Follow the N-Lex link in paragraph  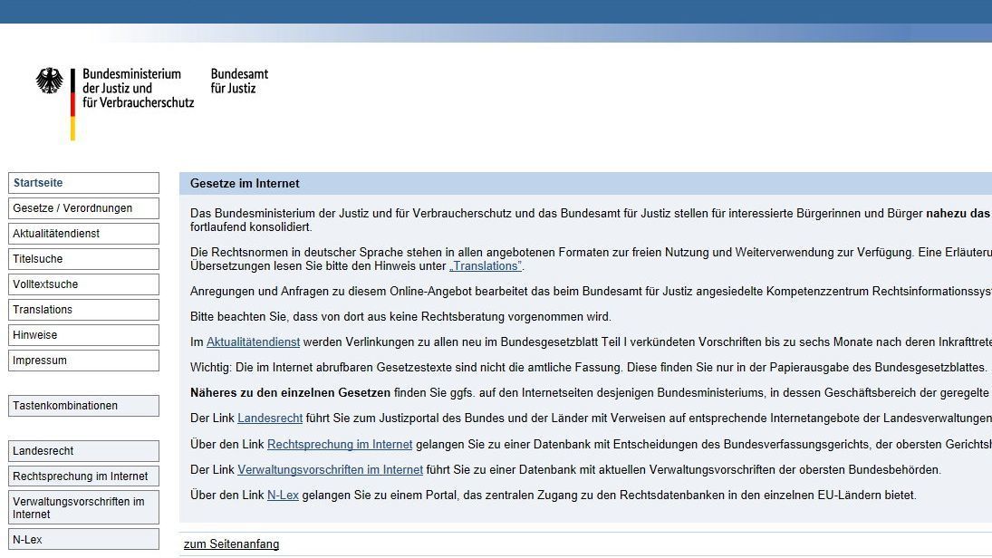(283, 495)
